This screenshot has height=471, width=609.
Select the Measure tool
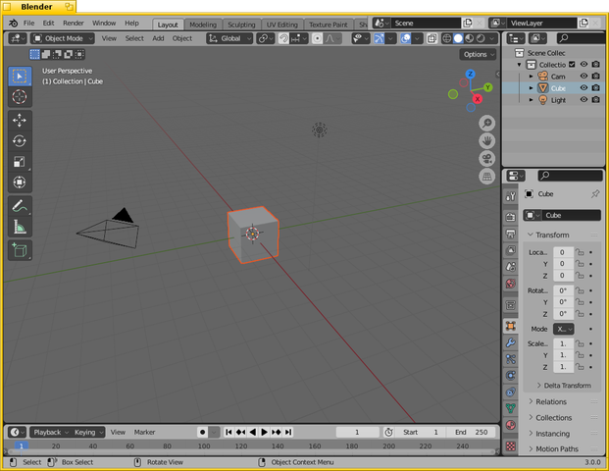[20, 227]
